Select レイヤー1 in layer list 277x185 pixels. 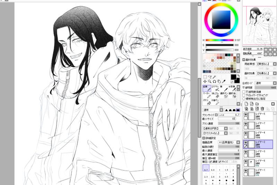(x=258, y=173)
